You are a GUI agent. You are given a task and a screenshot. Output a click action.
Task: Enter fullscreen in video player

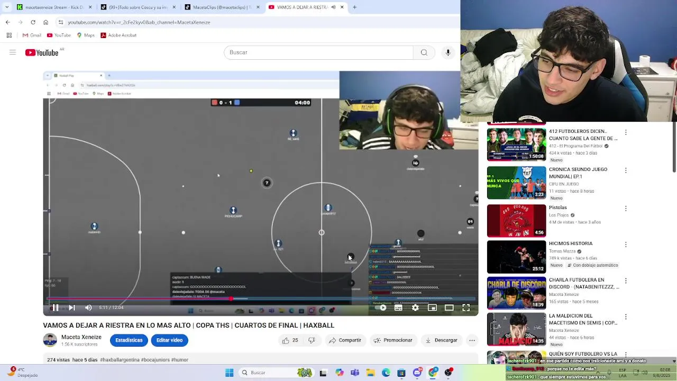(466, 307)
